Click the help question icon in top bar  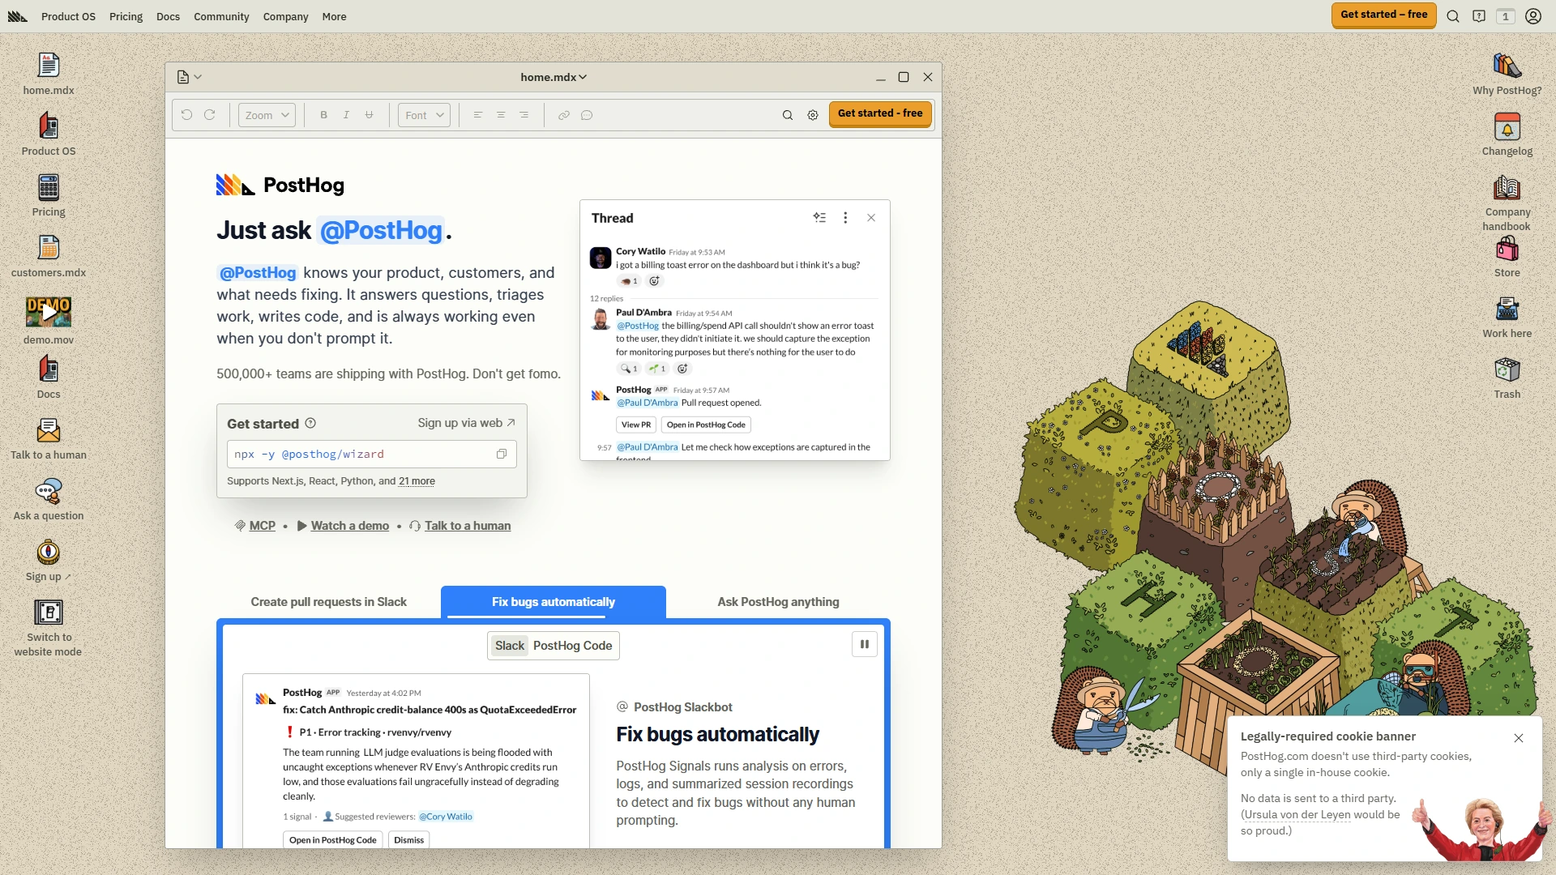pyautogui.click(x=1479, y=16)
